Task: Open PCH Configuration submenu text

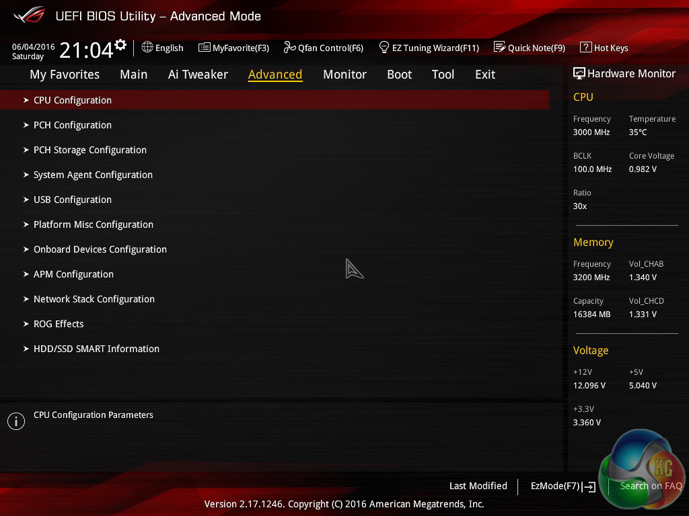Action: tap(73, 126)
